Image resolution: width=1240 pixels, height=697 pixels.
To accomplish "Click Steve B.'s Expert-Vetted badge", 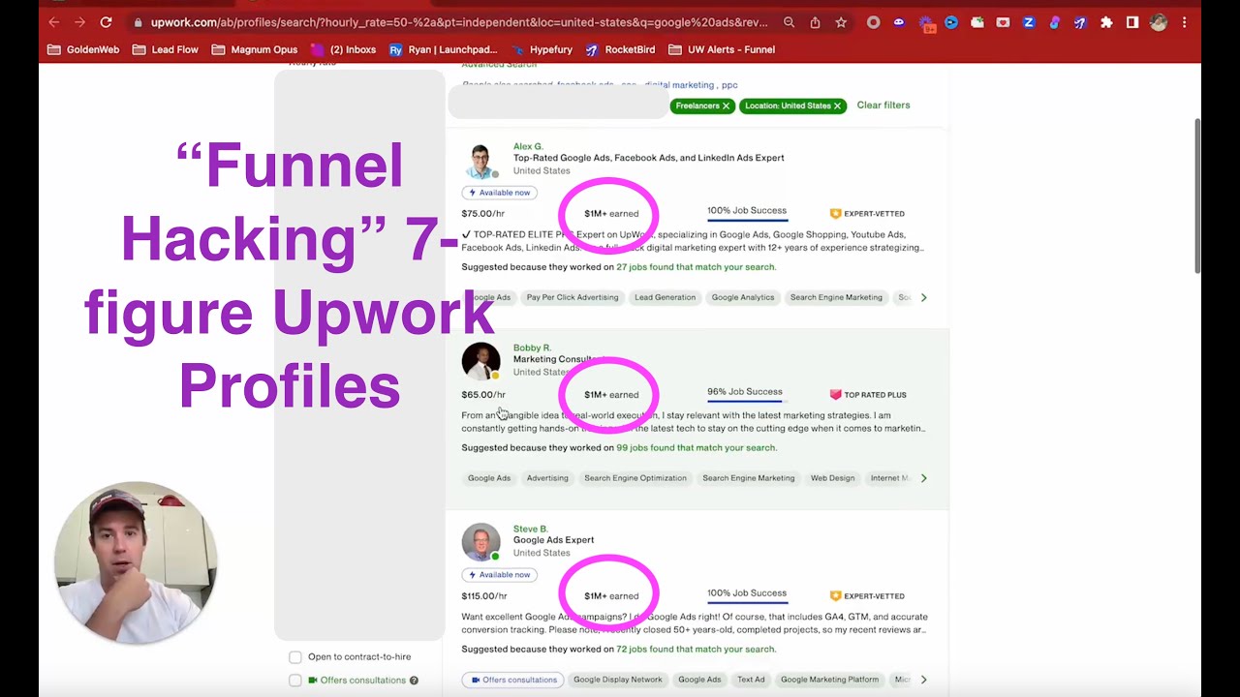I will click(867, 596).
